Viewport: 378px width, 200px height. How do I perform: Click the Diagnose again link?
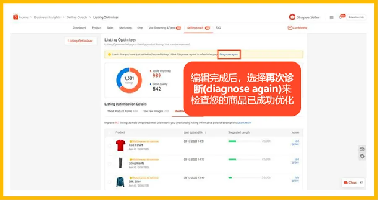pyautogui.click(x=229, y=55)
